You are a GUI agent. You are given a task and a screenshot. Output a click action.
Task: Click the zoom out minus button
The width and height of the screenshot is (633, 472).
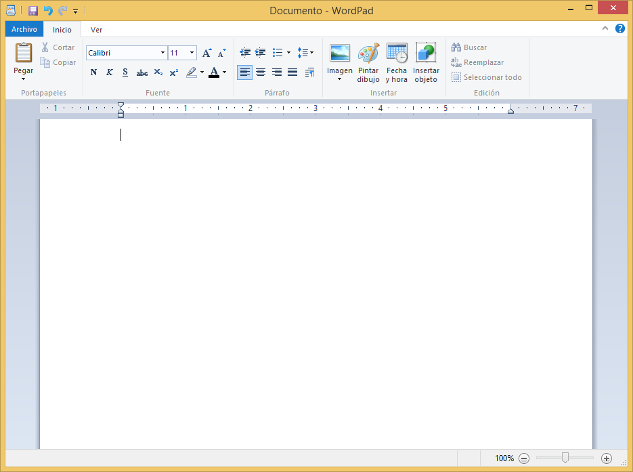(x=524, y=458)
